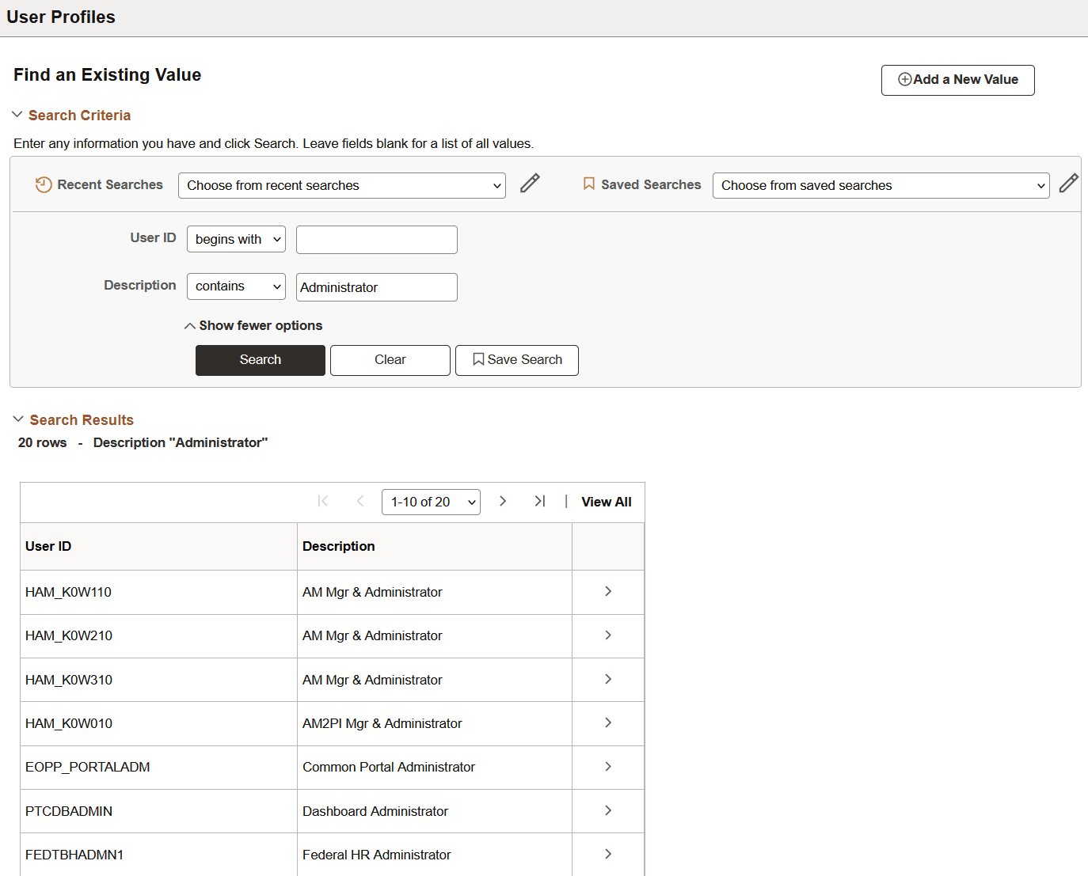
Task: Return to the first results page
Action: [323, 501]
